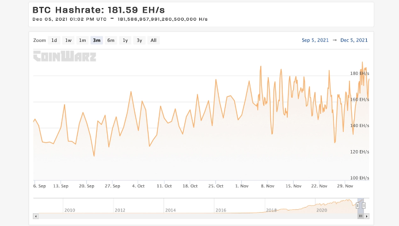Edit the Sep 5, 2021 start date

point(315,40)
